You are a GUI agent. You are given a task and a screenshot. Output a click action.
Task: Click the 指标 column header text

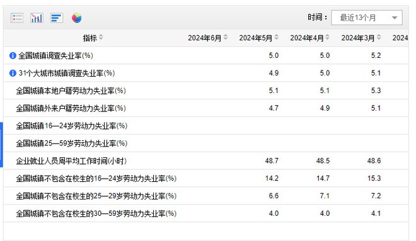click(x=90, y=38)
